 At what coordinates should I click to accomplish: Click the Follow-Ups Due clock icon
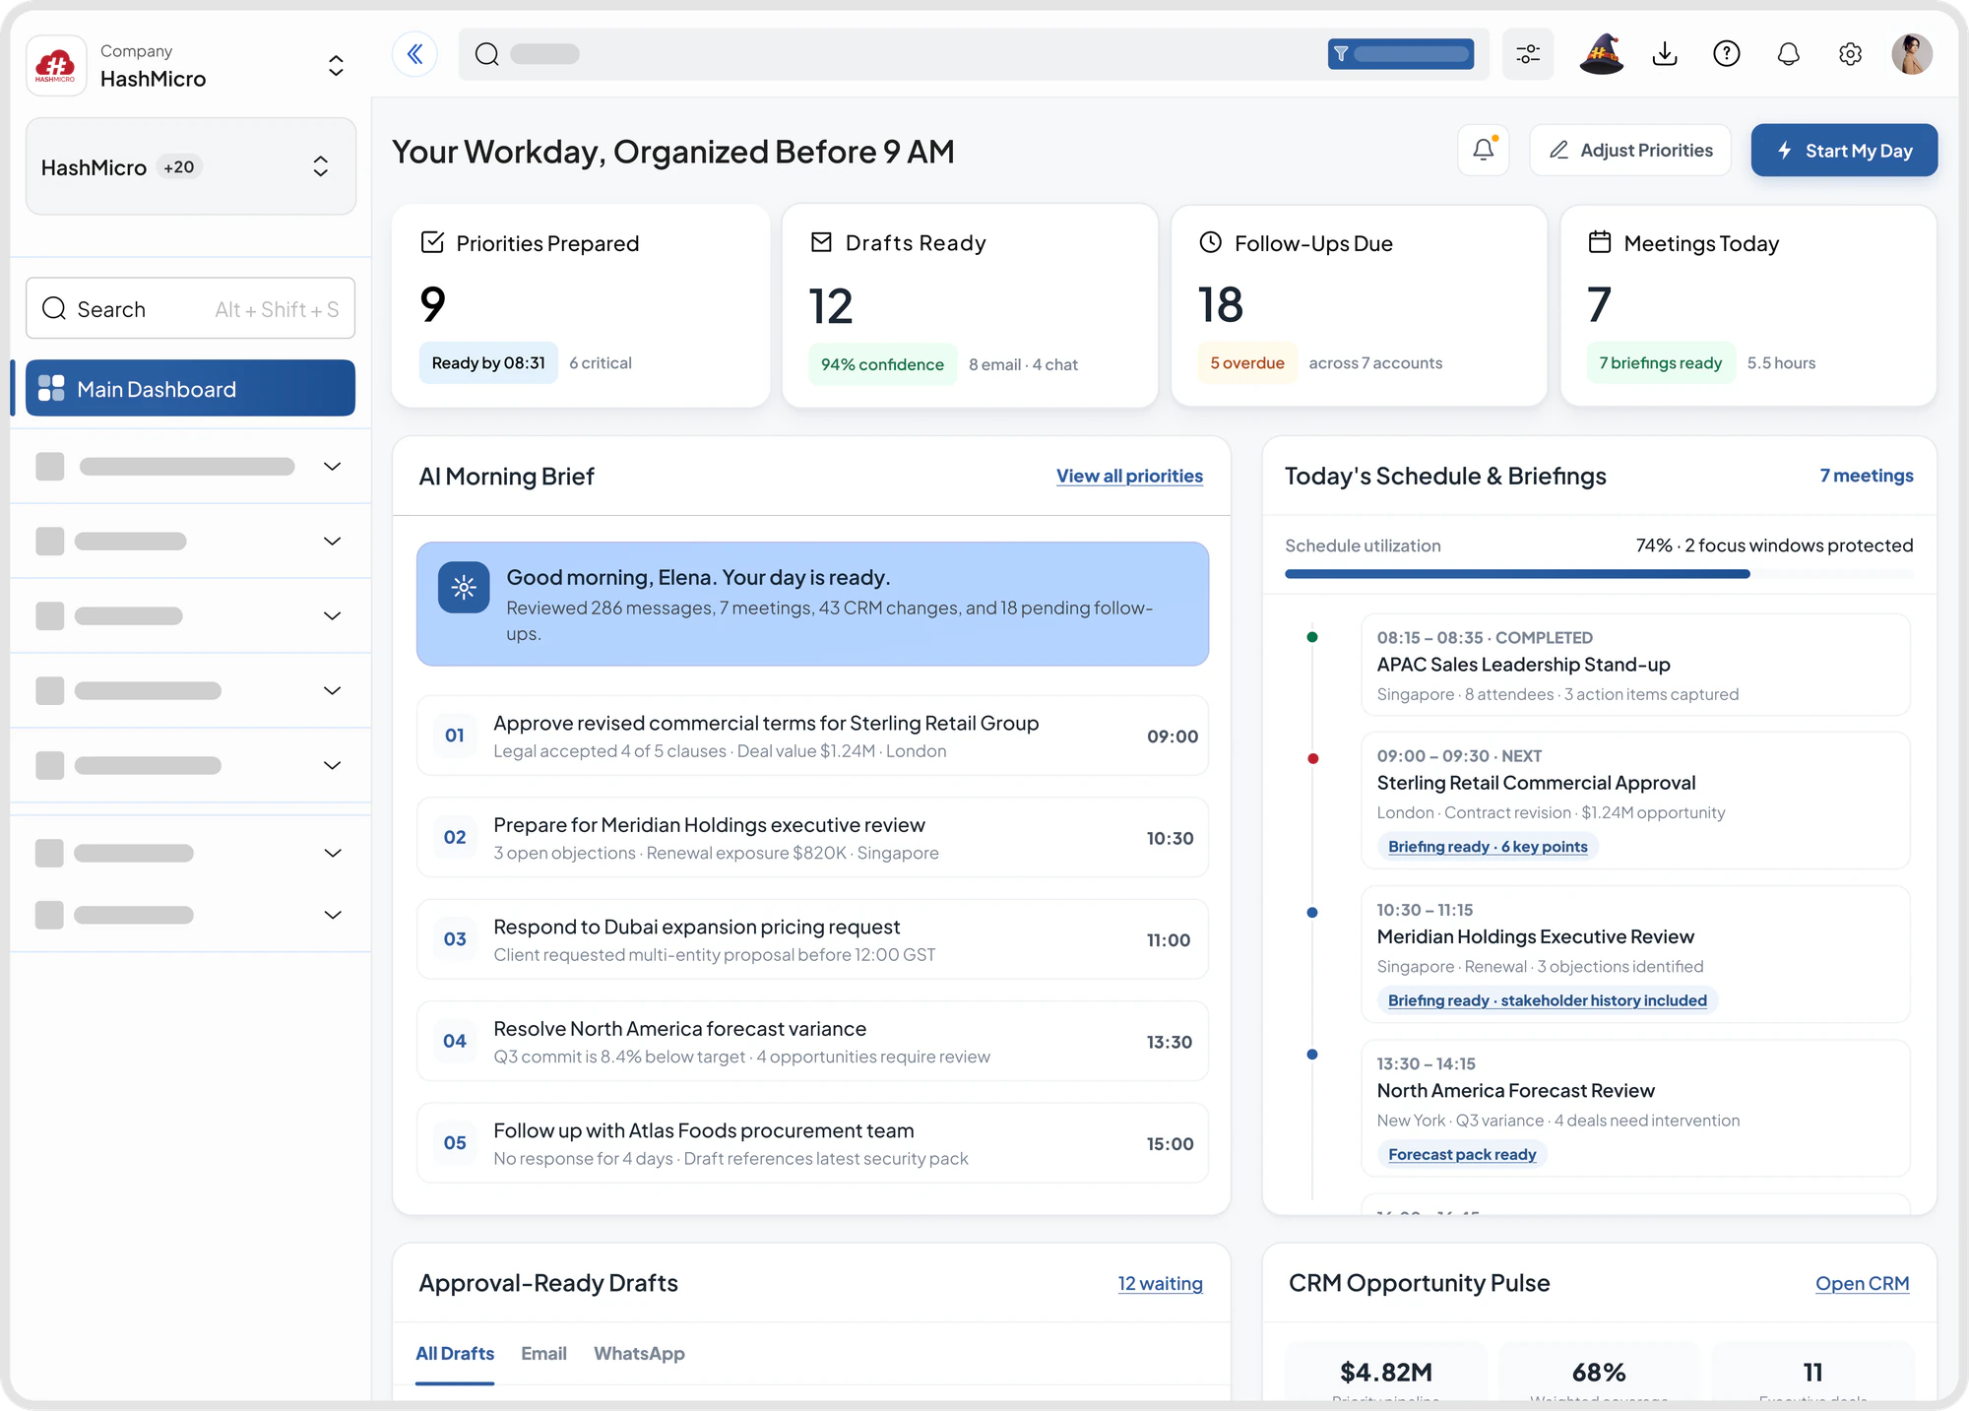[x=1211, y=242]
